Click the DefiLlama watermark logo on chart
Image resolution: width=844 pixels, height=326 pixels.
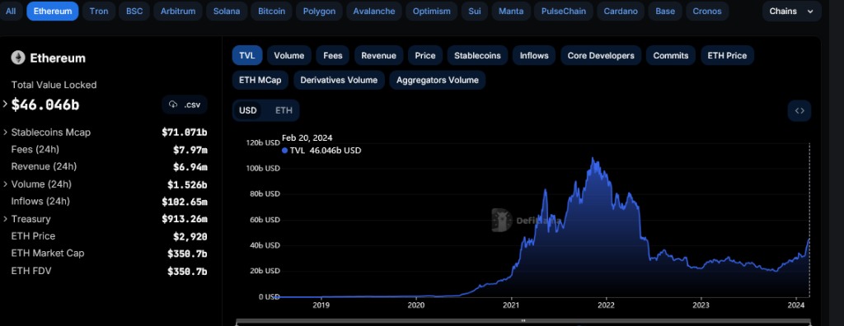point(502,220)
